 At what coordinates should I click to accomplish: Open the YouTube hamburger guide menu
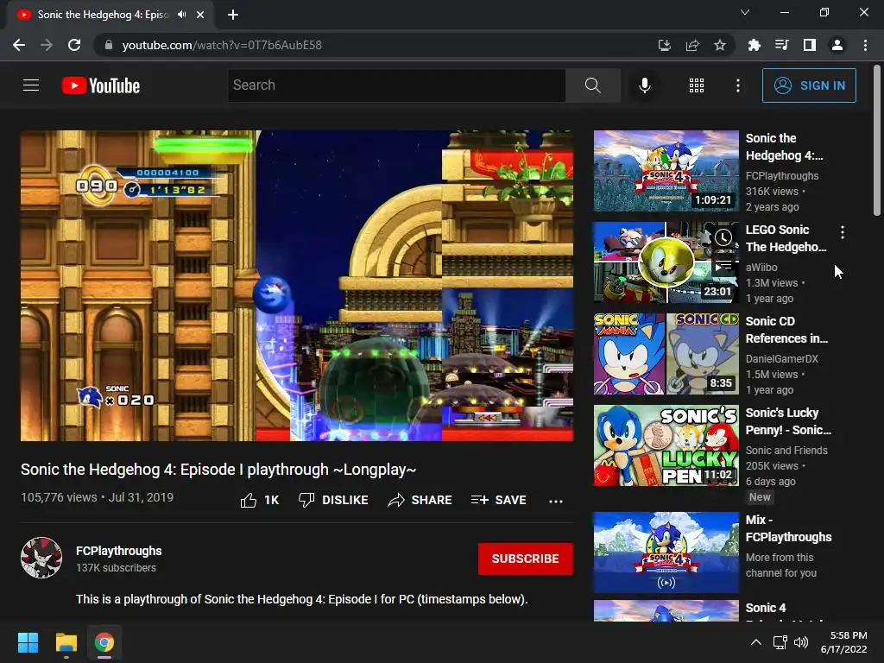coord(31,85)
